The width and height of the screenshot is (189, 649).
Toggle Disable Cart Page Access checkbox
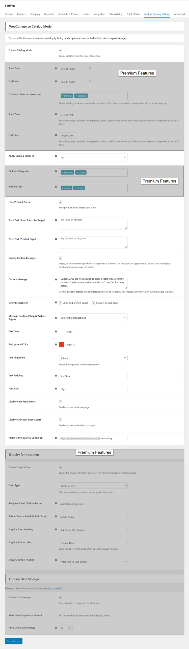click(x=60, y=402)
